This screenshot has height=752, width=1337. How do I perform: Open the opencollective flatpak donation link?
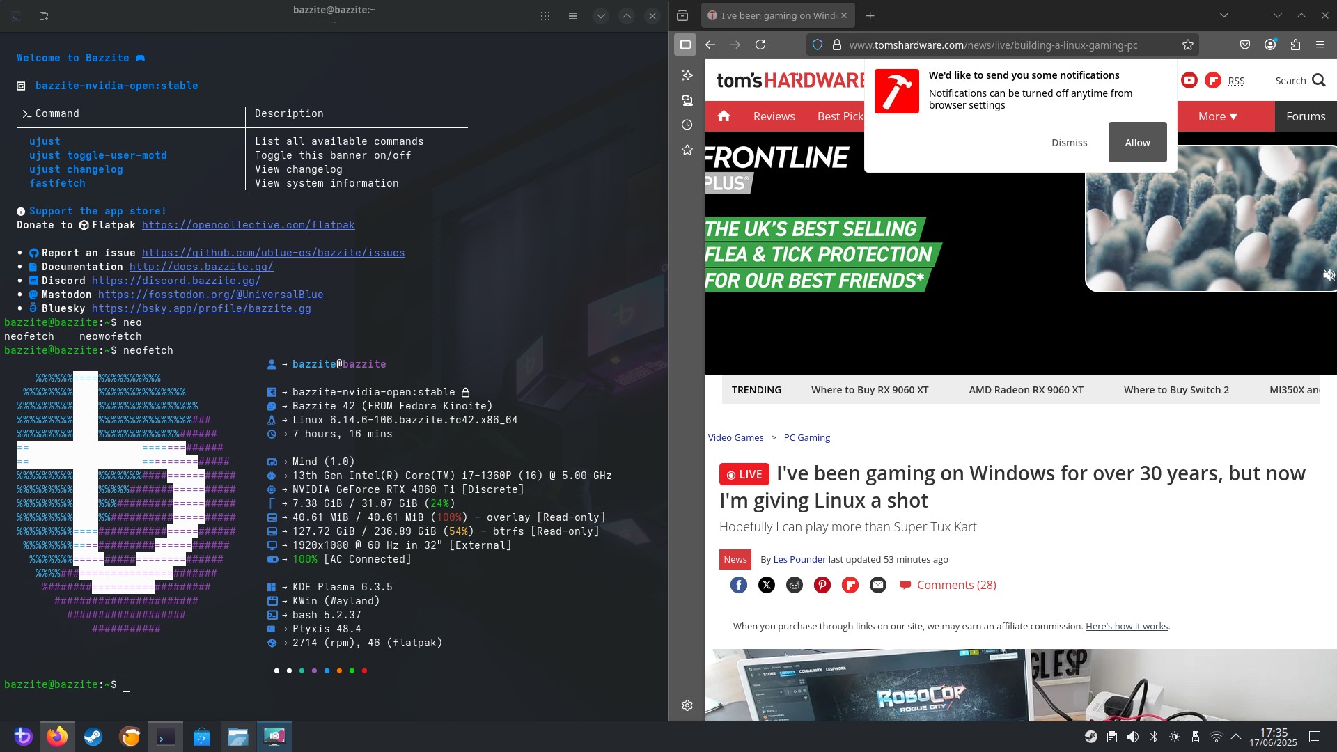point(249,225)
